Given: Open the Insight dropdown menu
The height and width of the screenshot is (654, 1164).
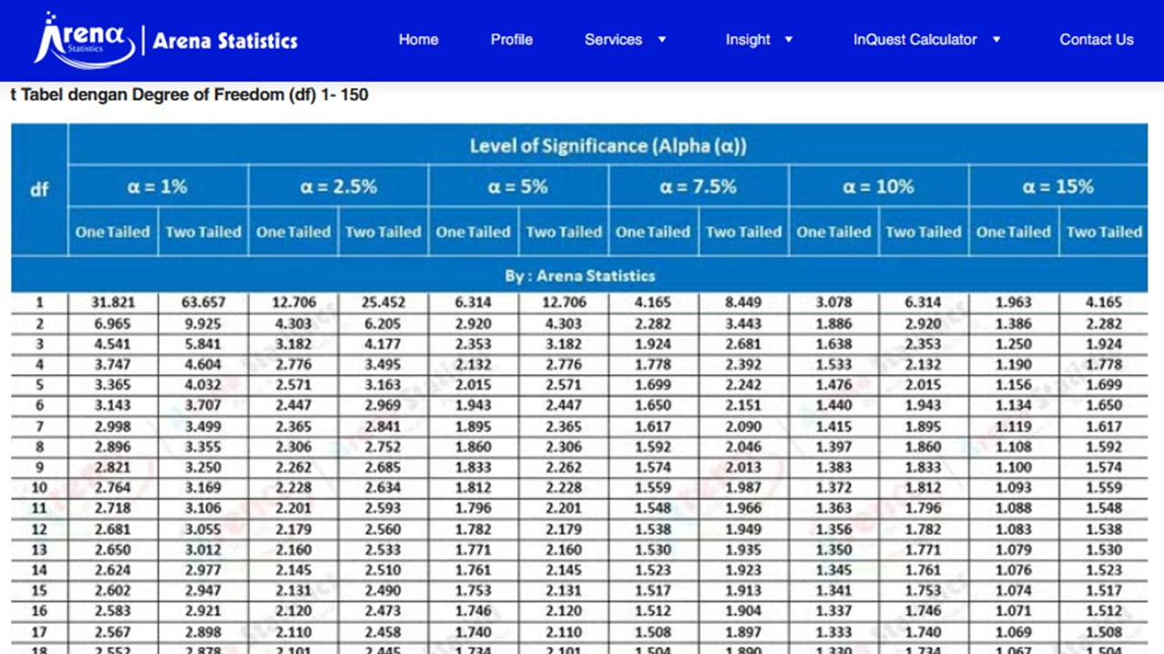Looking at the screenshot, I should point(748,40).
